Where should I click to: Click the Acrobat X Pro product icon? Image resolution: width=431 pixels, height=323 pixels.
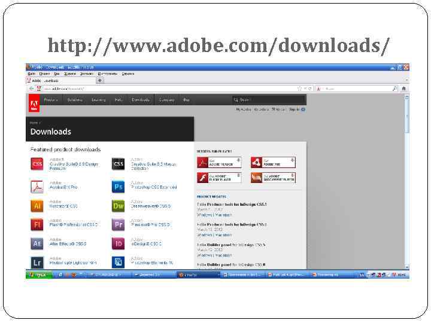(x=37, y=187)
